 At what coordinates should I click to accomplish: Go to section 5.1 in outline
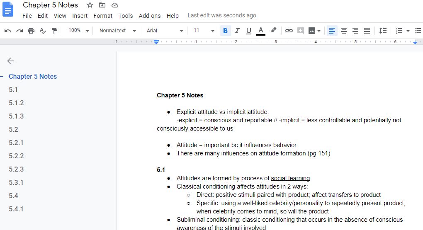13,90
